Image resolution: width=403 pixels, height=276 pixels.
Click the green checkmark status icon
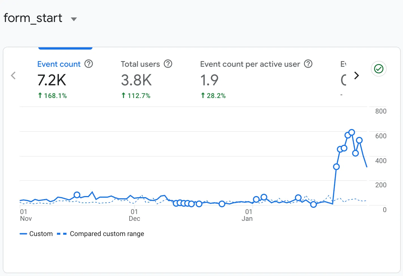(x=378, y=69)
